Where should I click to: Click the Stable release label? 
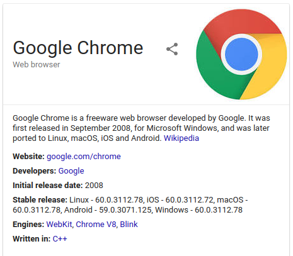(40, 200)
